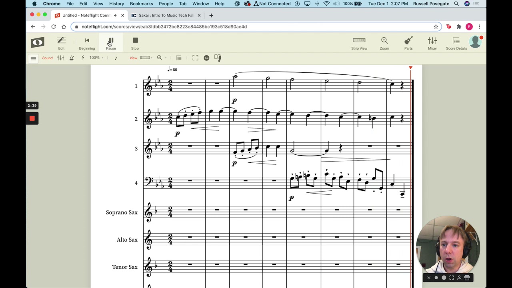Go back in browser
Viewport: 512px width, 288px height.
(x=33, y=27)
